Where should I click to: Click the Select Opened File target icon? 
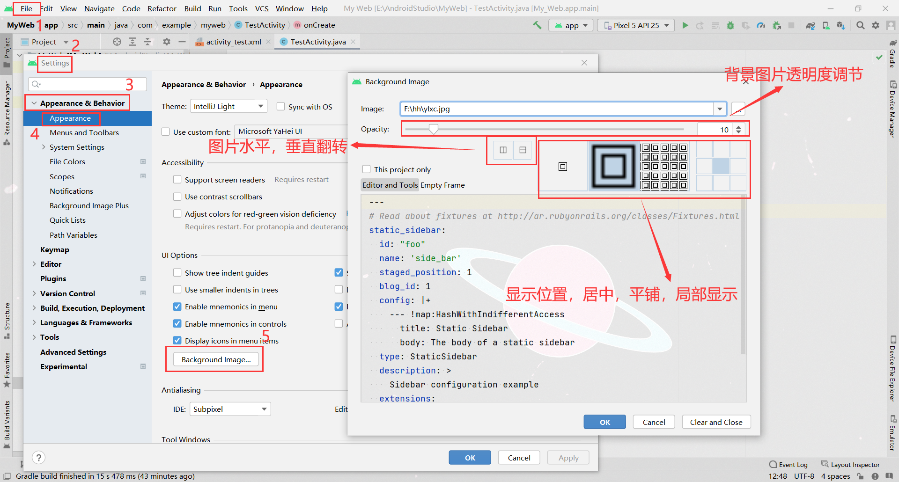117,42
